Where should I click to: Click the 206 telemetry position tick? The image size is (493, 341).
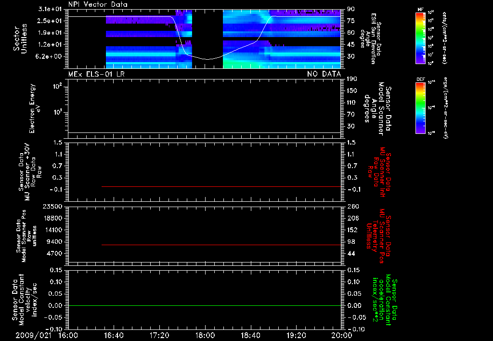click(x=352, y=218)
